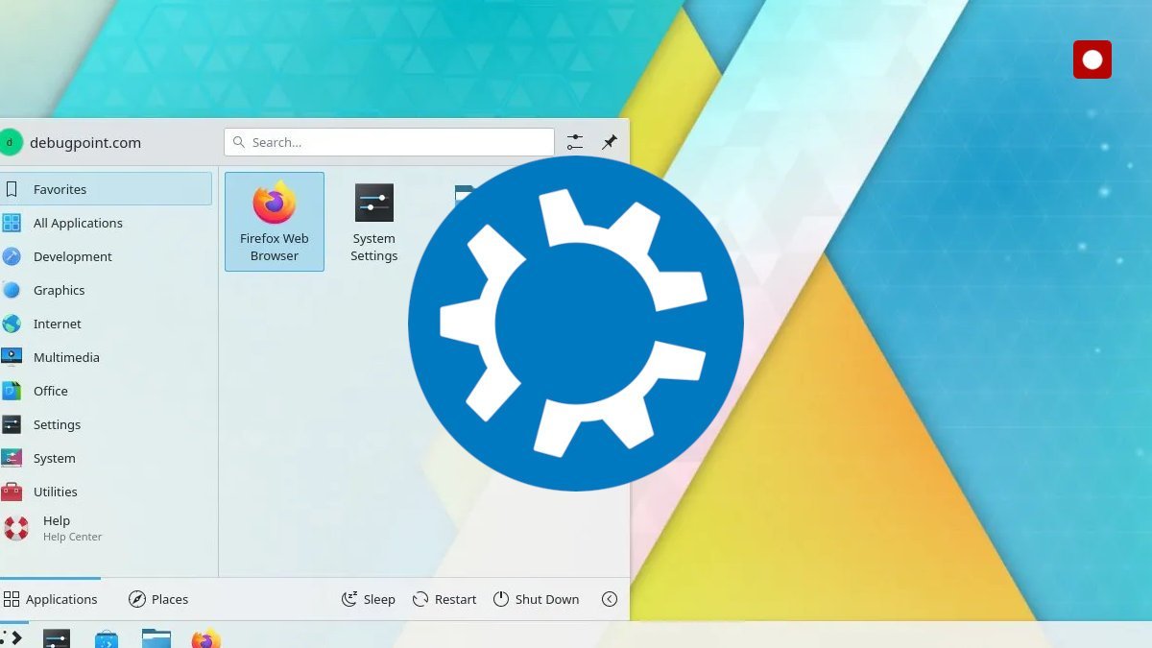Click inside the Search field

(x=388, y=141)
